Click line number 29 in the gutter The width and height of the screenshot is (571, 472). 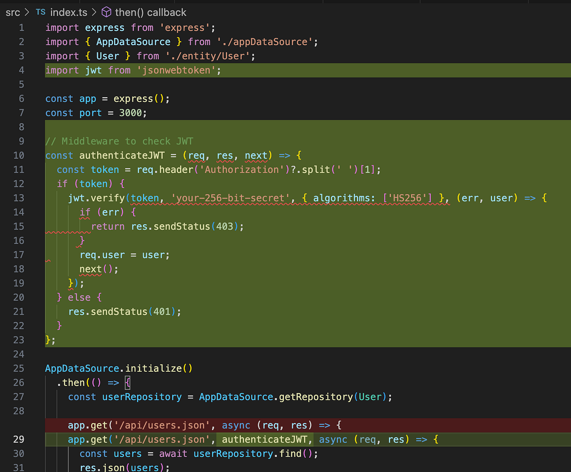[x=19, y=439]
